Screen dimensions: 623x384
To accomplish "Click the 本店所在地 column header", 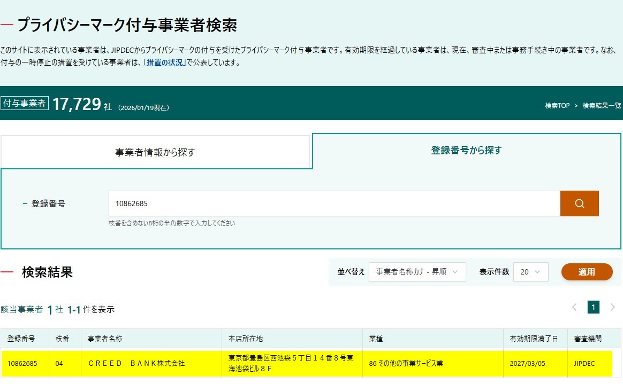I will (x=292, y=339).
